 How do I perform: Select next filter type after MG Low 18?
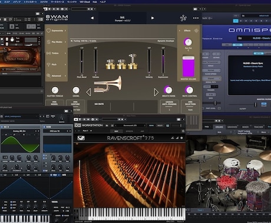click(x=70, y=131)
